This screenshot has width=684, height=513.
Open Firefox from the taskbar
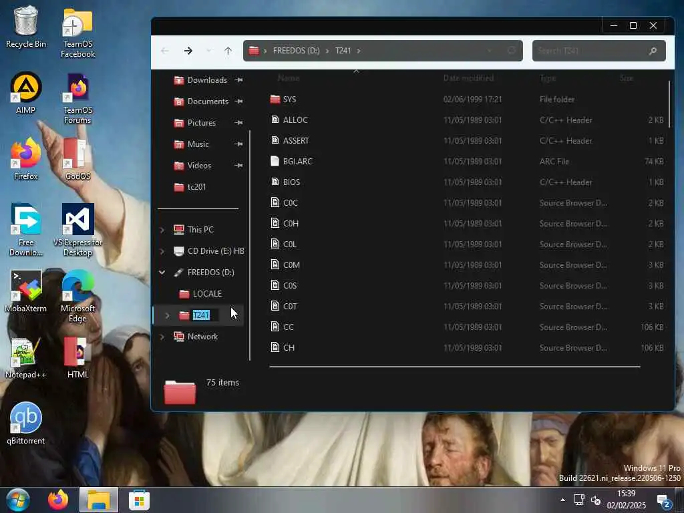58,500
